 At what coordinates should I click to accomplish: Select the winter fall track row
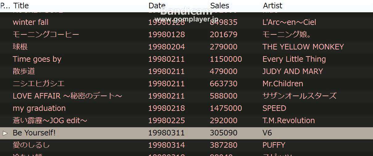click(x=186, y=22)
